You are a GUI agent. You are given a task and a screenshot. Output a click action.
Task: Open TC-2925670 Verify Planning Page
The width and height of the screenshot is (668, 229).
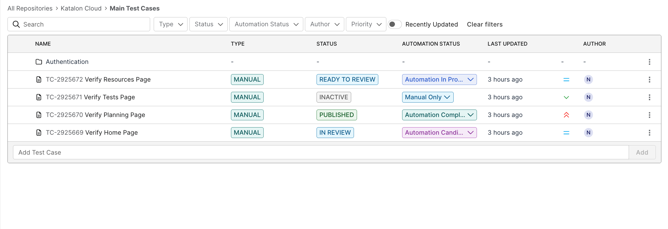tap(95, 115)
